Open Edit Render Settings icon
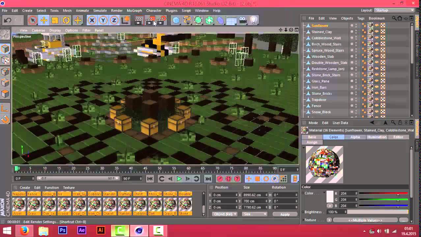 (161, 21)
